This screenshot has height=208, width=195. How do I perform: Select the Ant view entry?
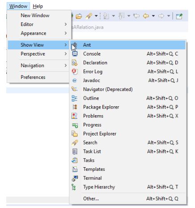coord(128,45)
